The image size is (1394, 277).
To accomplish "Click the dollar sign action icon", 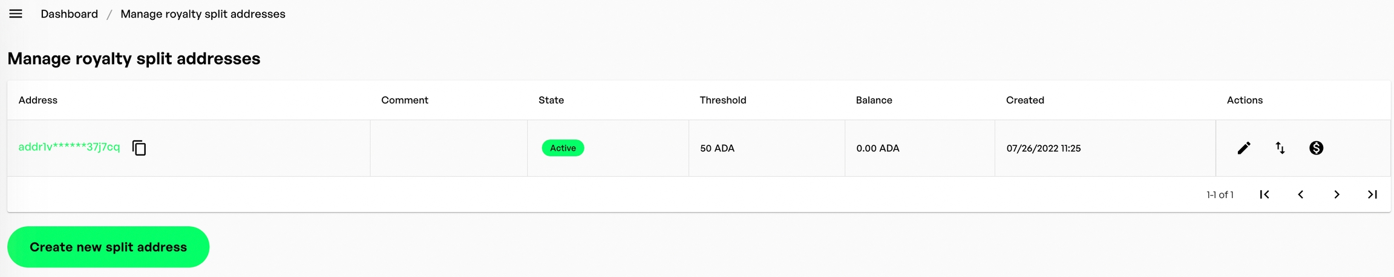I will point(1316,148).
